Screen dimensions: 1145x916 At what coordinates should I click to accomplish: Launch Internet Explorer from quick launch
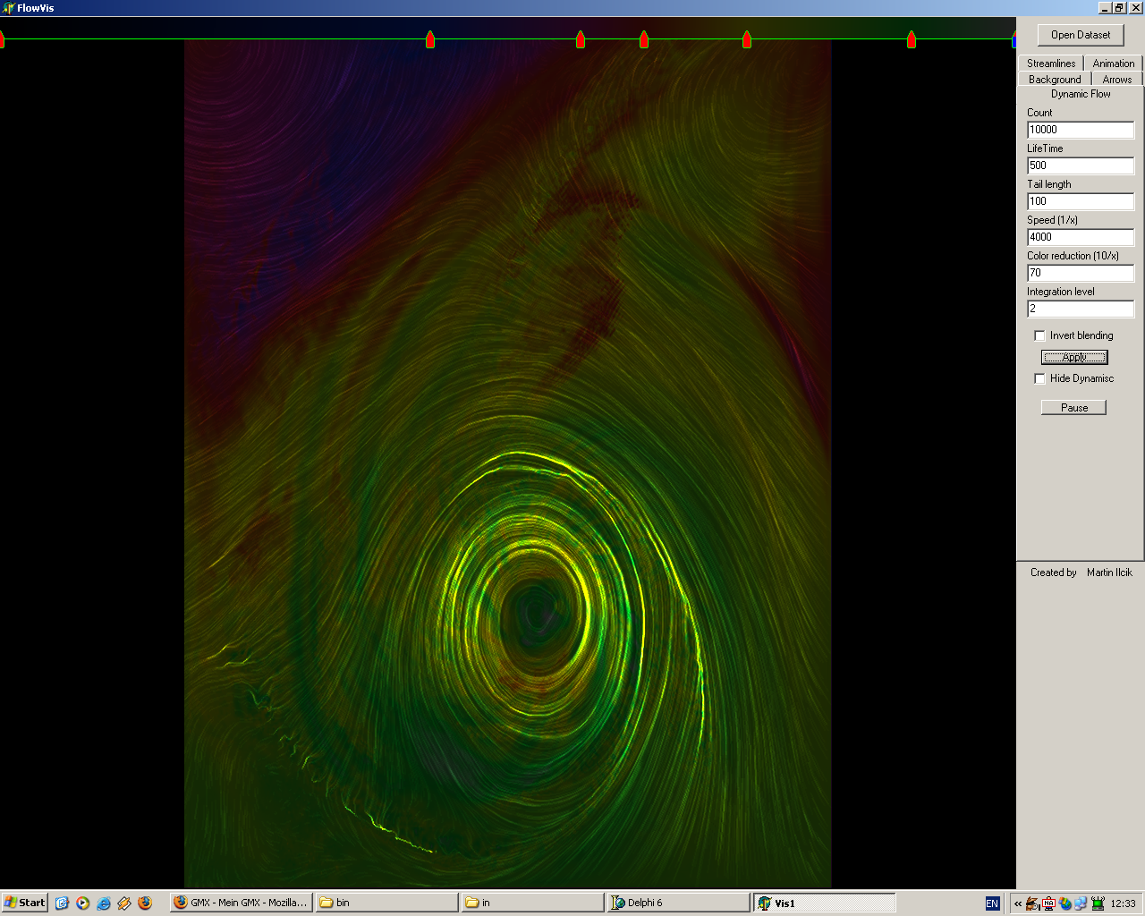click(104, 903)
